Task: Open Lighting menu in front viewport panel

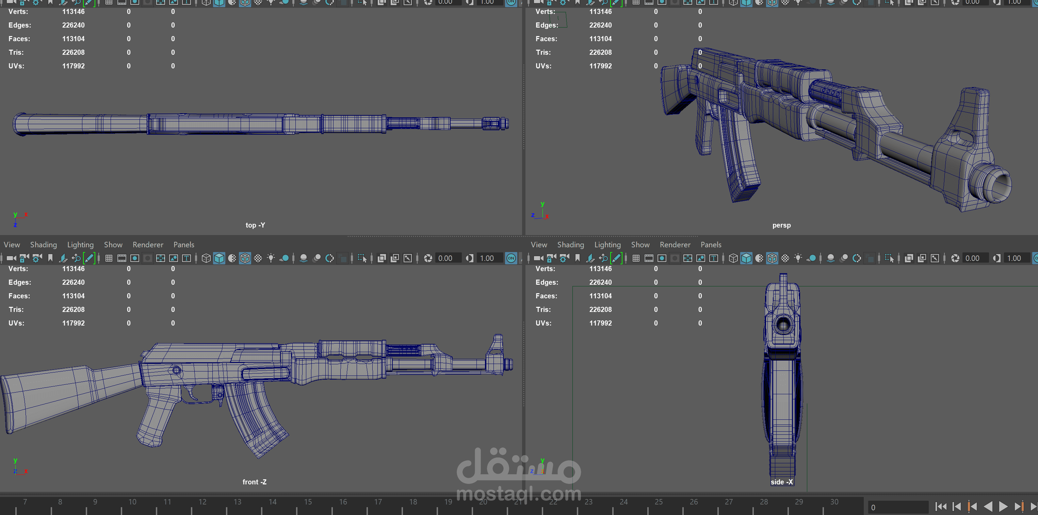Action: (80, 245)
